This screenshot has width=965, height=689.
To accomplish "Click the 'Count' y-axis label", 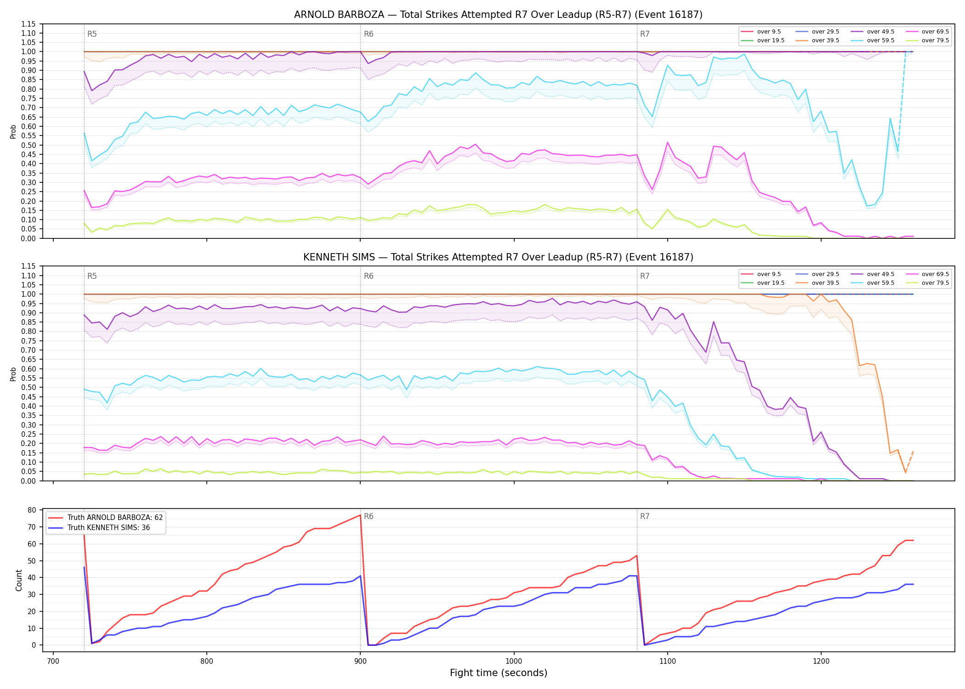I will [19, 580].
